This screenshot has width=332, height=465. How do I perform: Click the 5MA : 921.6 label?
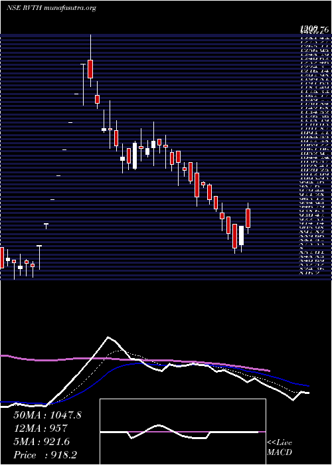point(42,442)
